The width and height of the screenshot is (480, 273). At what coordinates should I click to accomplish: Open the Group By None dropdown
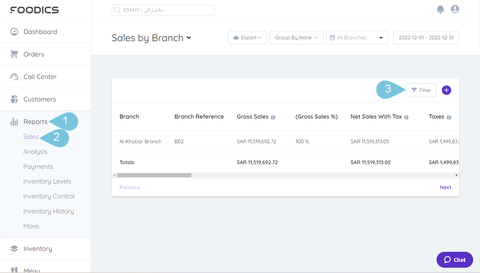[x=296, y=37]
